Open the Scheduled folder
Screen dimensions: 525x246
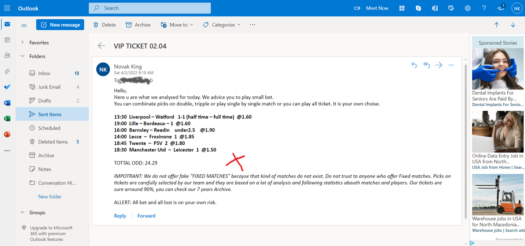pos(52,128)
